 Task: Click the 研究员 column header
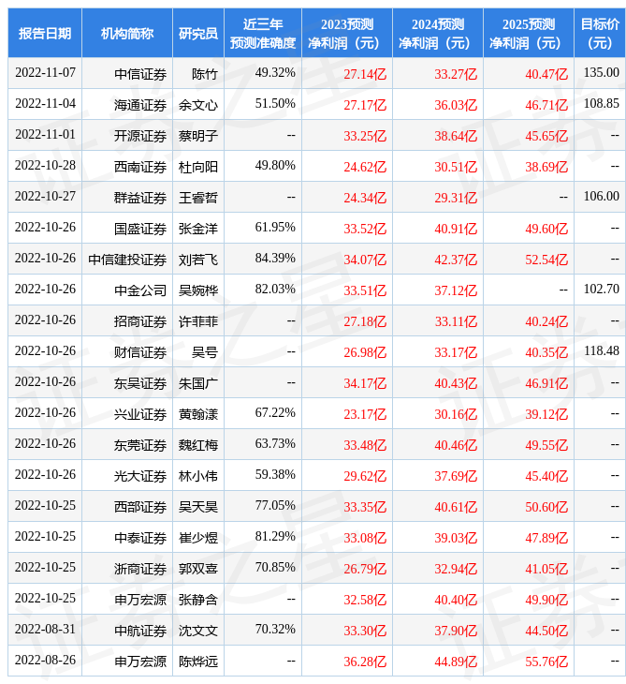pyautogui.click(x=198, y=33)
